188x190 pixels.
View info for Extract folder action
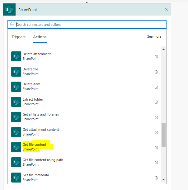pyautogui.click(x=156, y=102)
